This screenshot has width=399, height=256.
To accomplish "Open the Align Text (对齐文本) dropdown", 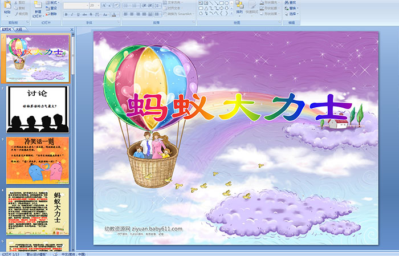I will click(172, 8).
